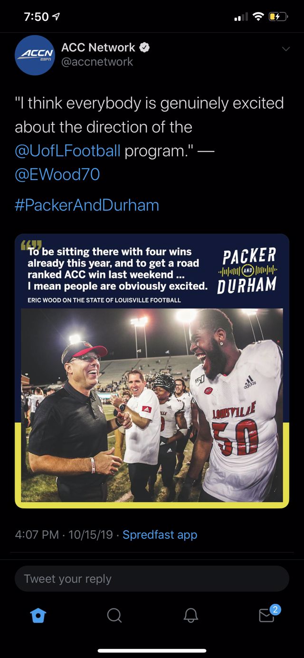
Task: Tap the @accnetwork handle
Action: pyautogui.click(x=97, y=62)
